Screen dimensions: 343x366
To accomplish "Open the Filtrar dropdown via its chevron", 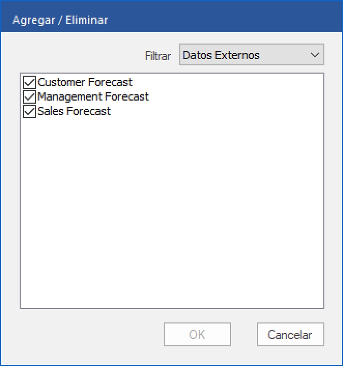I will [314, 55].
